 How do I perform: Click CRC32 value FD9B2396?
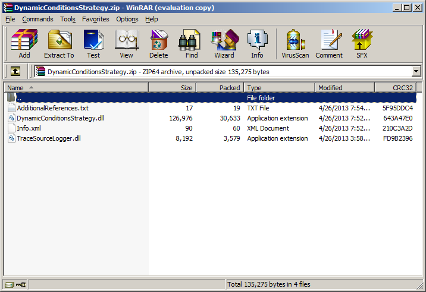coord(398,138)
